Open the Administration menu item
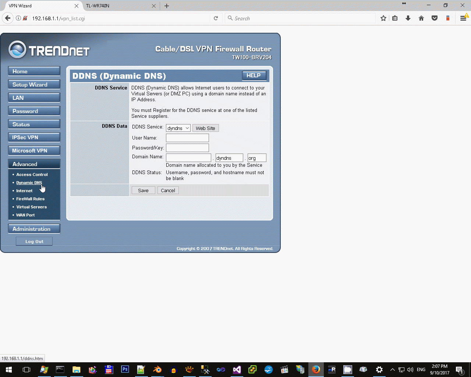The height and width of the screenshot is (377, 471). click(34, 229)
